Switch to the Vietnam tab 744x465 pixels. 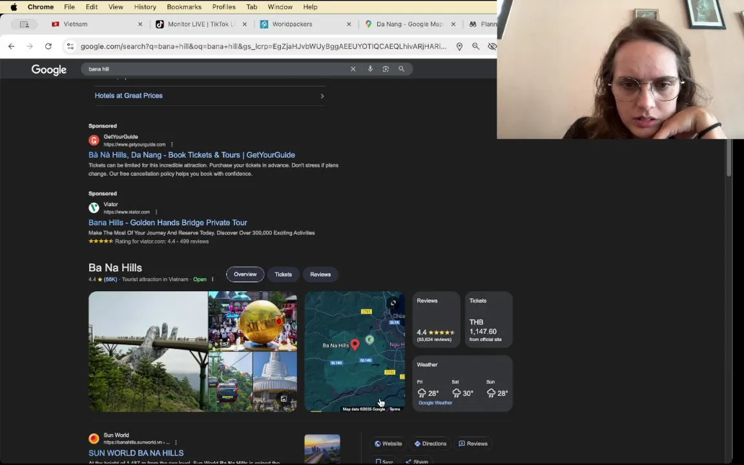point(95,24)
